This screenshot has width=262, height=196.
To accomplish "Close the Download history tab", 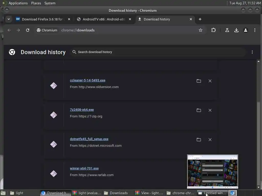I will 191,19.
